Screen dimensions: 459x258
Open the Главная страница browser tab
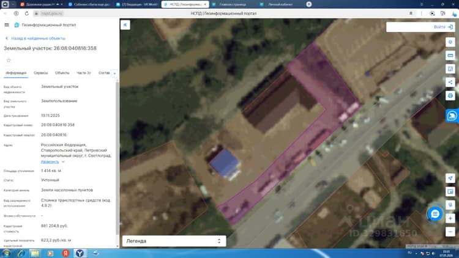pos(231,4)
